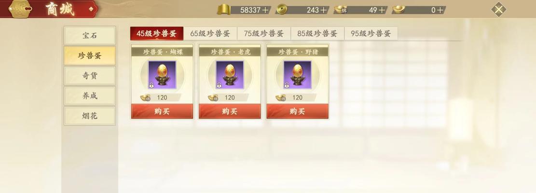Close the shop with the X diamond
The width and height of the screenshot is (536, 193).
(498, 10)
